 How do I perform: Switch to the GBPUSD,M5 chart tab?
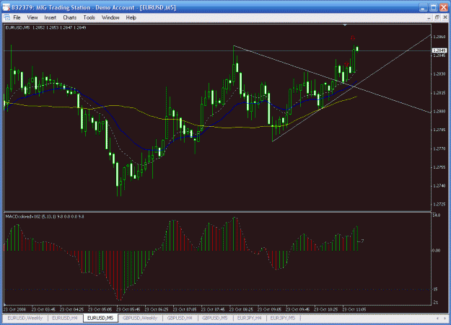click(x=215, y=318)
